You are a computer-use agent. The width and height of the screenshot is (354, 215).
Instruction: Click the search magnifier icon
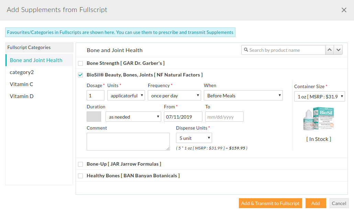246,50
